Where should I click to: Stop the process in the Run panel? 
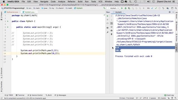click(x=108, y=20)
